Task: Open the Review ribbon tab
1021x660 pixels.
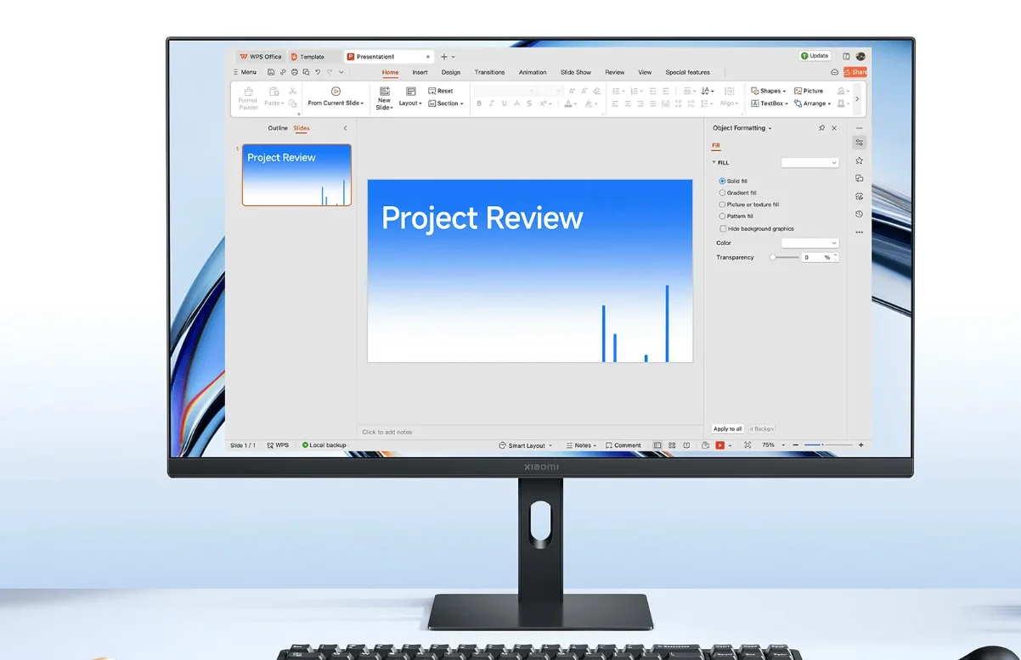Action: [615, 72]
